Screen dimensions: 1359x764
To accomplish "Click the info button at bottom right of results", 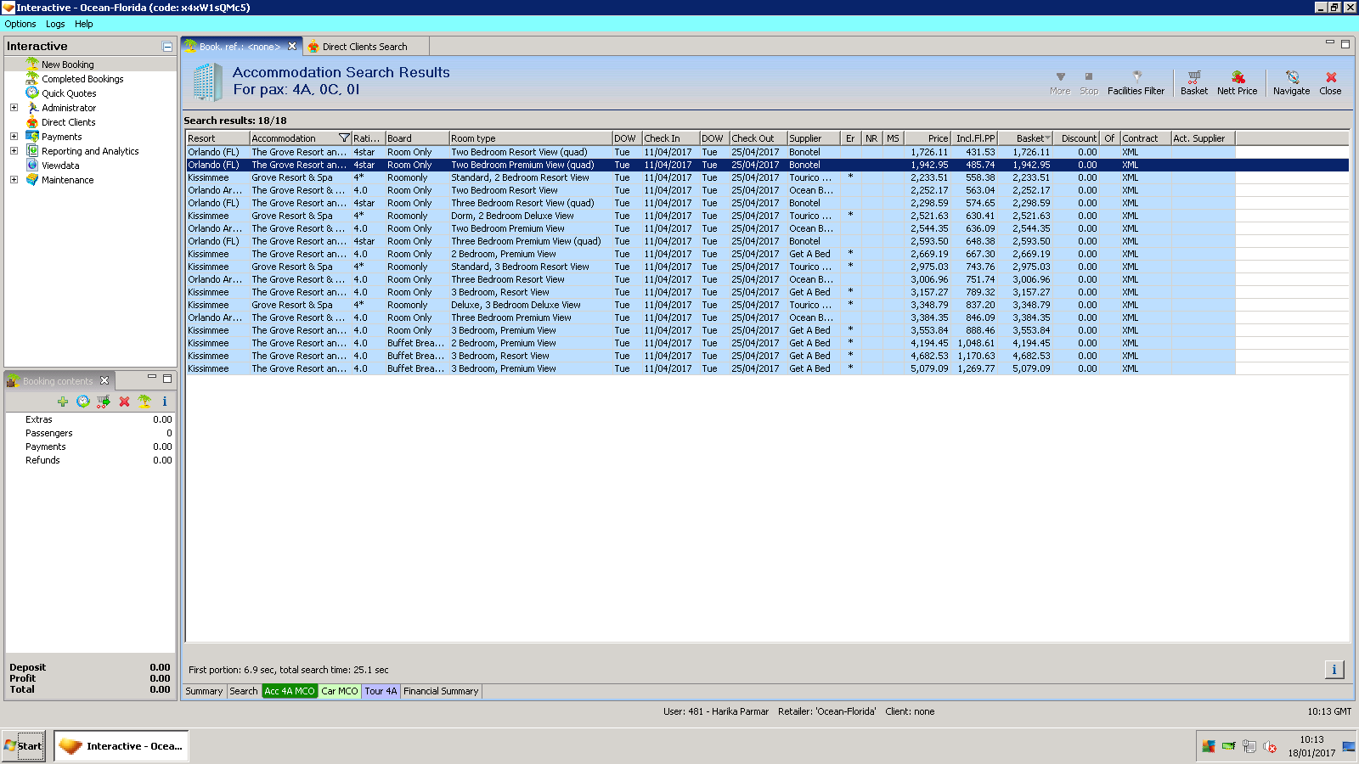I will tap(1334, 670).
